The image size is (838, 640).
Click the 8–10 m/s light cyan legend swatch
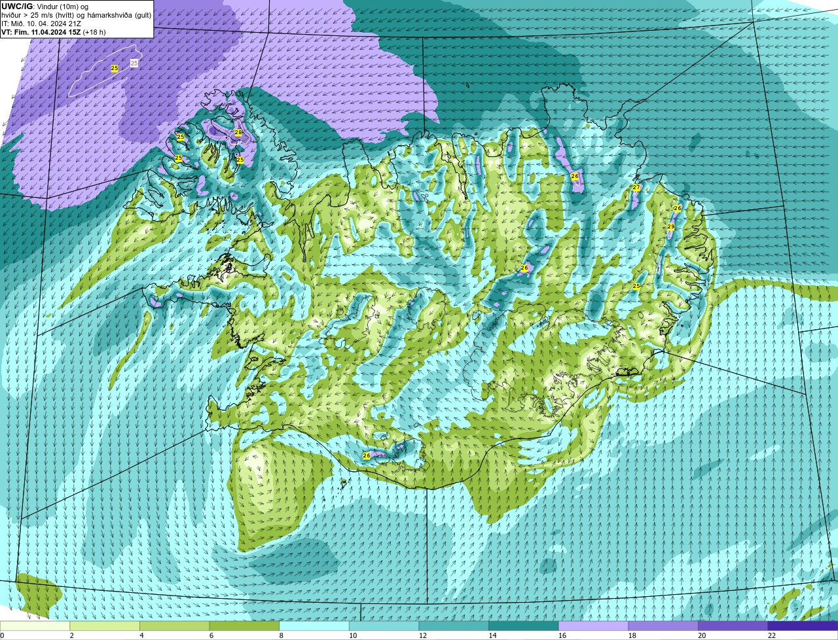[314, 626]
